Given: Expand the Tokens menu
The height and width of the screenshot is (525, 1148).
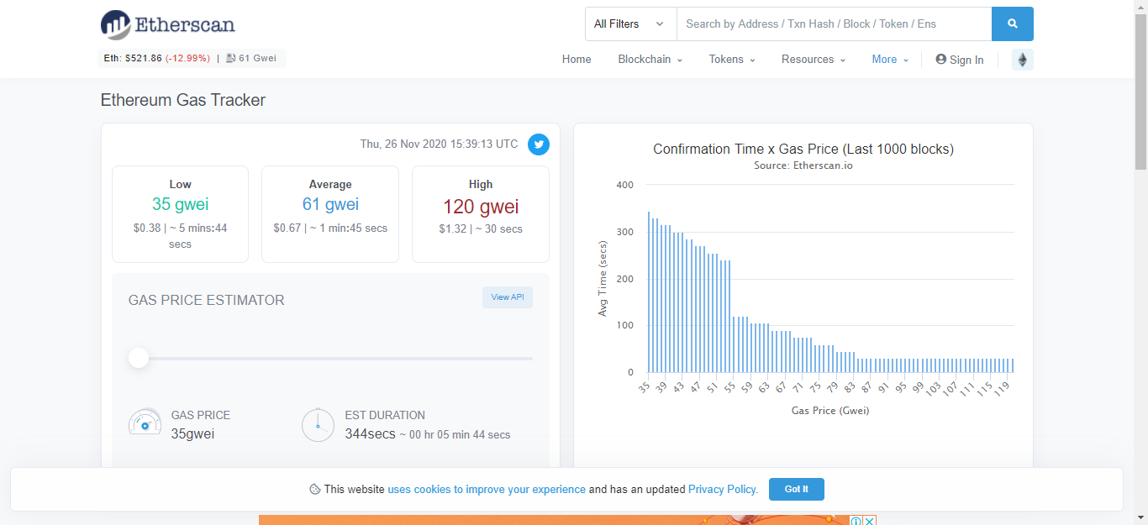Looking at the screenshot, I should click(732, 60).
